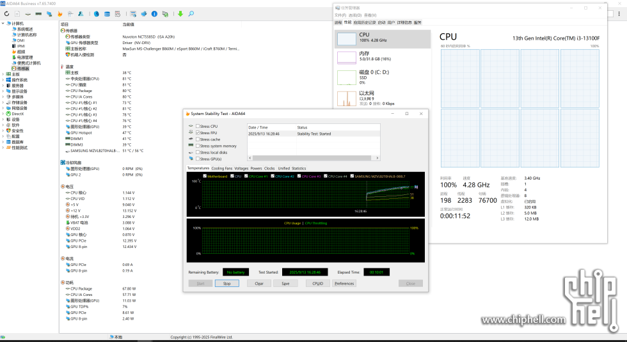The width and height of the screenshot is (627, 342).
Task: Open Preferences in stability test
Action: [344, 283]
